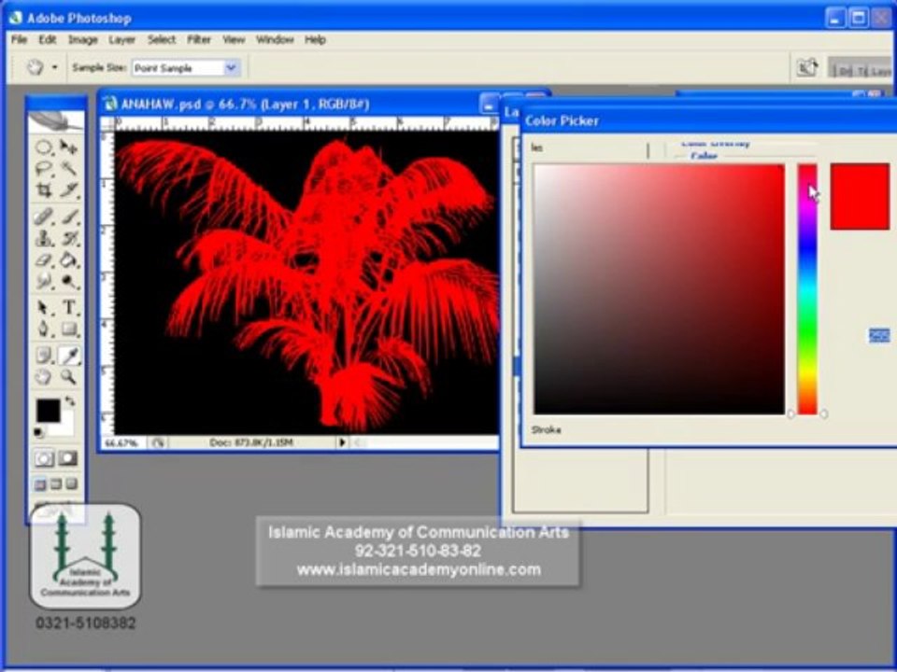Switch to Standard Mode editing
The height and width of the screenshot is (672, 897).
[x=44, y=458]
